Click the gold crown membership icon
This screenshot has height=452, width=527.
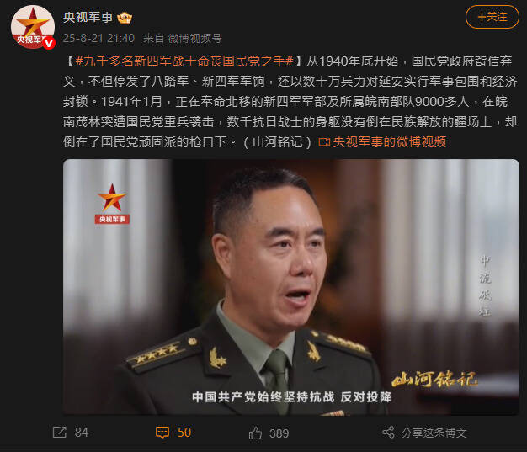(125, 18)
